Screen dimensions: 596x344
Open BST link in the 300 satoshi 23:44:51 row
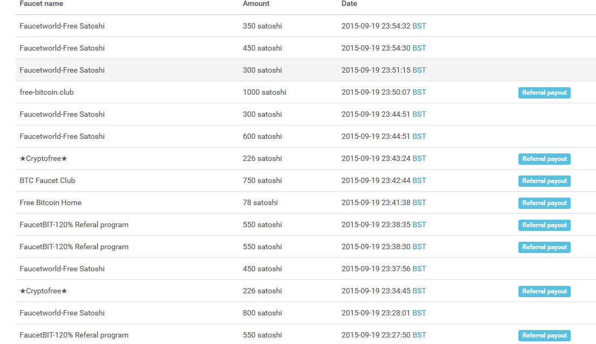click(x=419, y=114)
